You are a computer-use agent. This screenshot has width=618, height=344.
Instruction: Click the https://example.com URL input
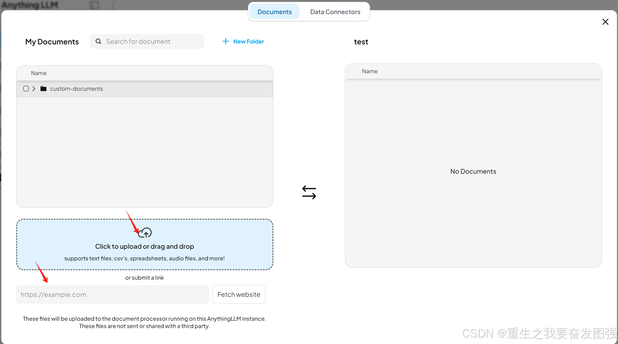pyautogui.click(x=112, y=294)
